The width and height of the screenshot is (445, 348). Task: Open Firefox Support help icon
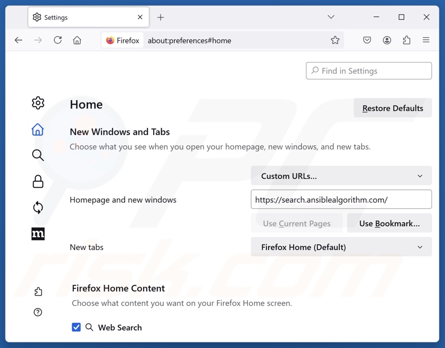click(x=38, y=313)
